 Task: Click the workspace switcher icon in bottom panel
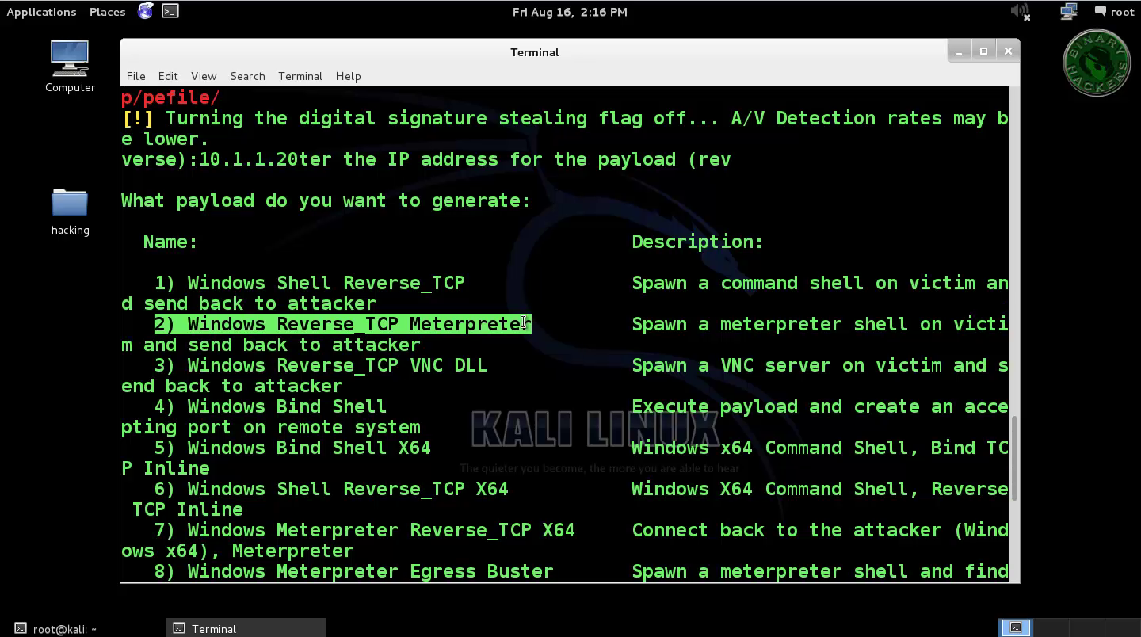(x=1016, y=627)
